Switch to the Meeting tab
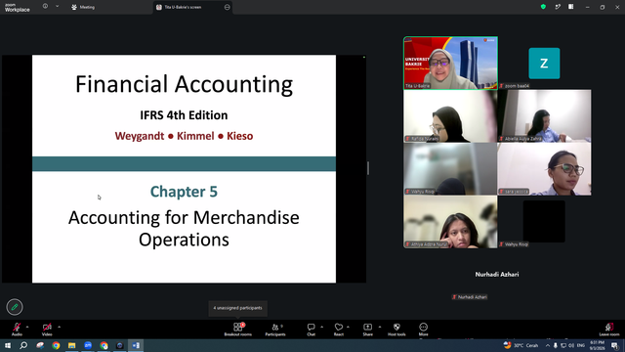This screenshot has width=625, height=352. click(83, 7)
